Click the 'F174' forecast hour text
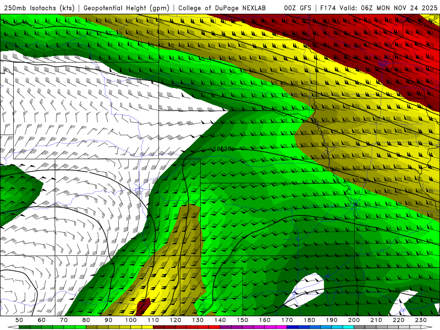This screenshot has height=330, width=440. click(x=328, y=8)
